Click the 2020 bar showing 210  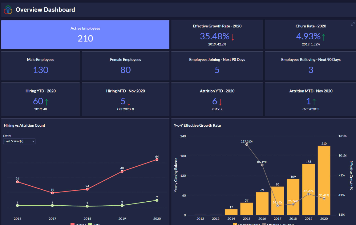tap(324, 181)
